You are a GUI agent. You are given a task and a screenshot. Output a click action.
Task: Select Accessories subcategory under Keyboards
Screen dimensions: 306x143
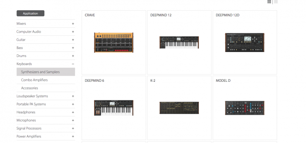pos(30,88)
